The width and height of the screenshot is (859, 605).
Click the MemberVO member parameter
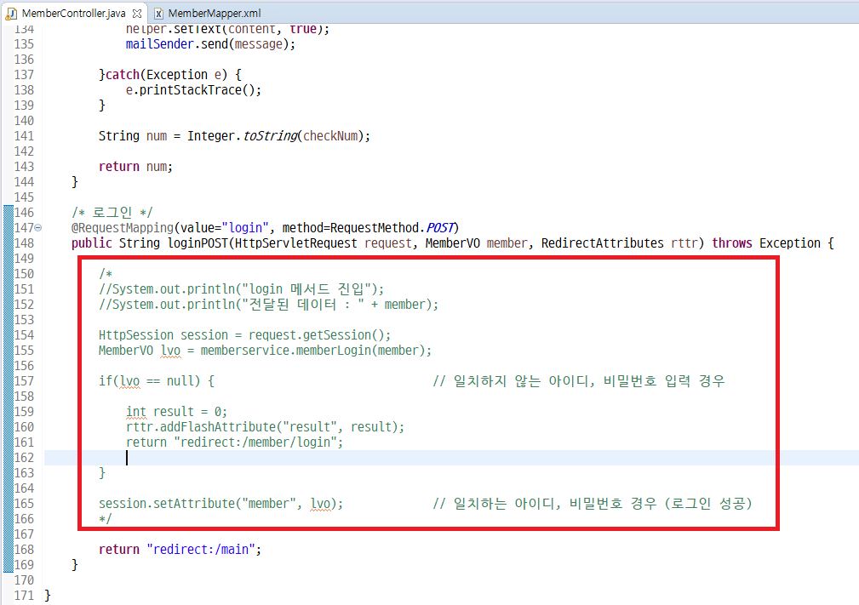click(x=476, y=243)
